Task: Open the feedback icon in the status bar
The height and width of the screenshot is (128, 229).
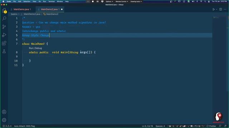Action: click(220, 126)
